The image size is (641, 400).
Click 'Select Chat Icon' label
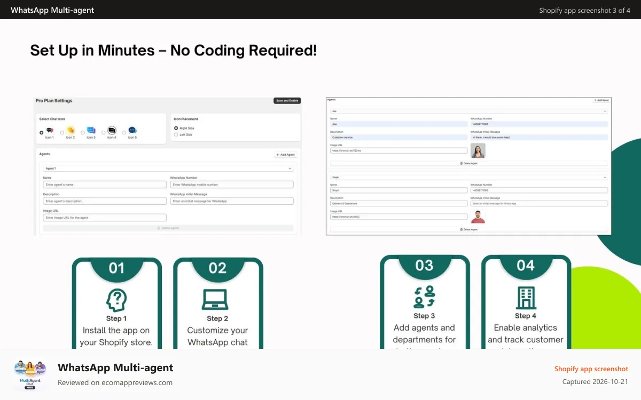[52, 119]
